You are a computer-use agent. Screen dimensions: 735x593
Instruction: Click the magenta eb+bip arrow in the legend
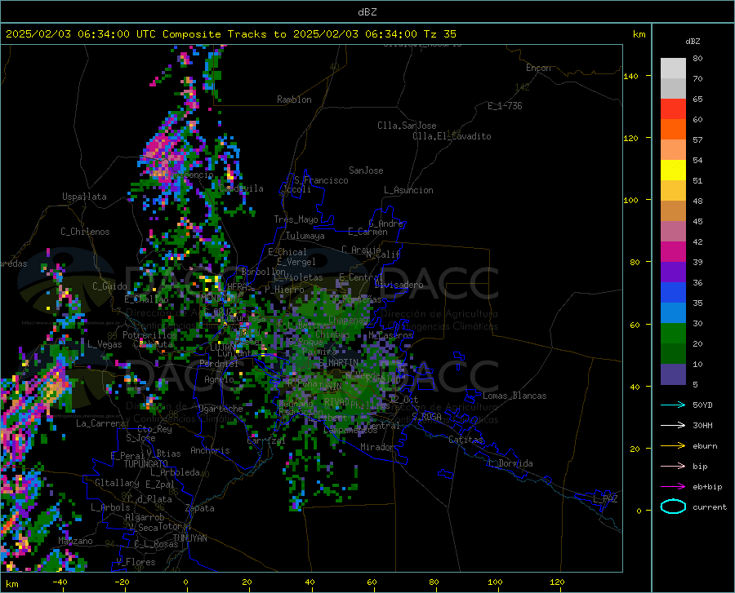tap(673, 487)
